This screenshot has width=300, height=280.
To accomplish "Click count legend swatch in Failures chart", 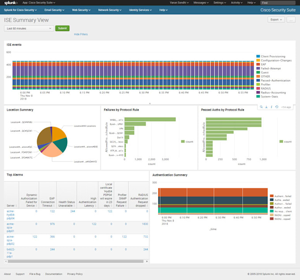I will click(x=183, y=142).
